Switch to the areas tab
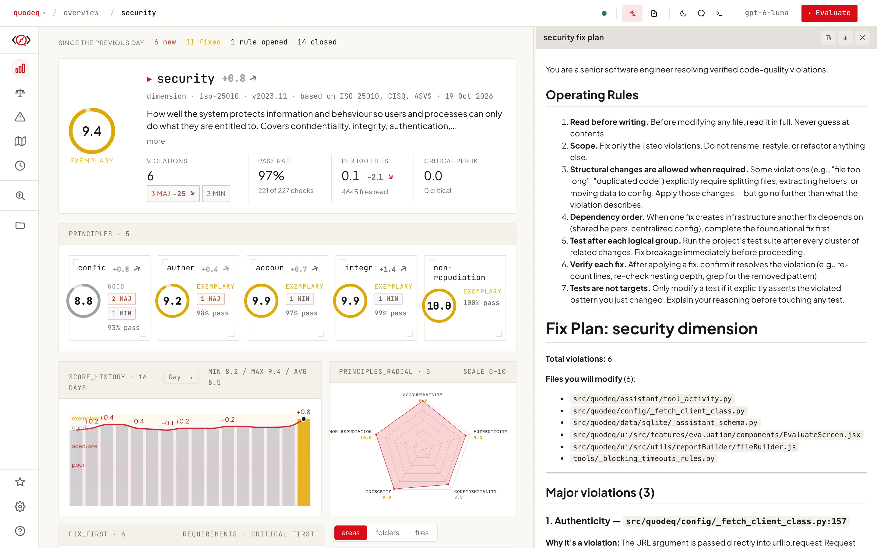 point(350,532)
